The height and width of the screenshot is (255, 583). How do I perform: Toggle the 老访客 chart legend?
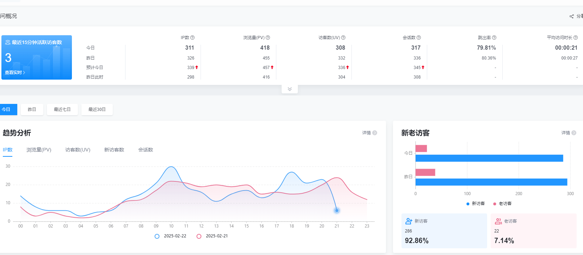tap(502, 204)
